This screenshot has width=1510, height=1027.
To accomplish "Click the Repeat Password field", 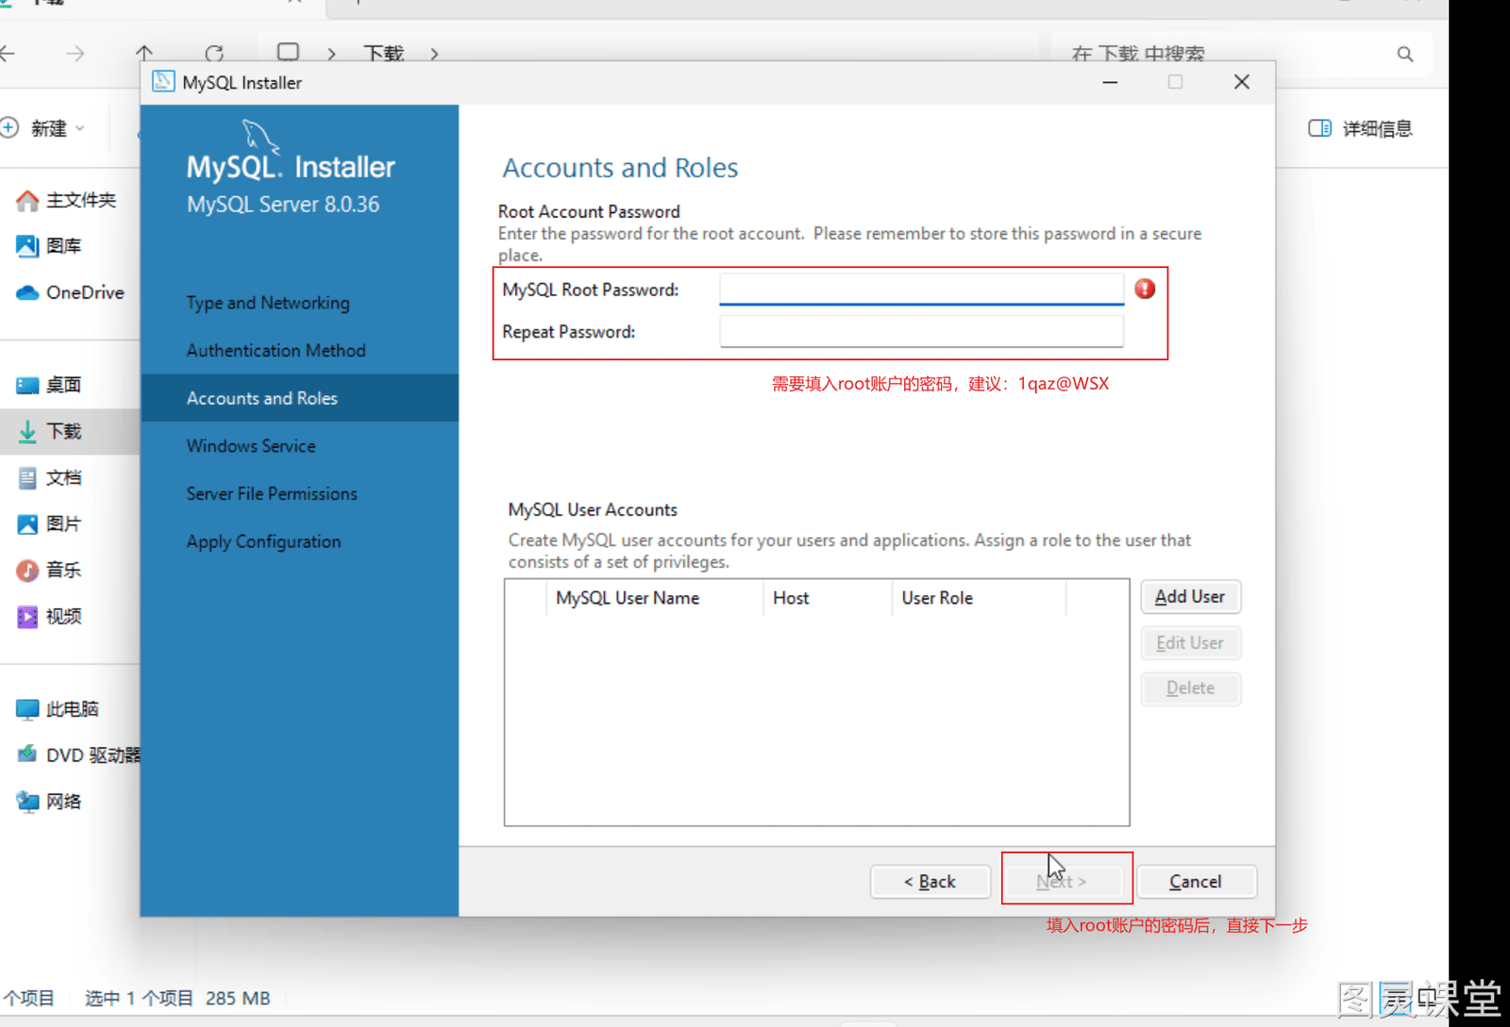I will click(x=921, y=332).
